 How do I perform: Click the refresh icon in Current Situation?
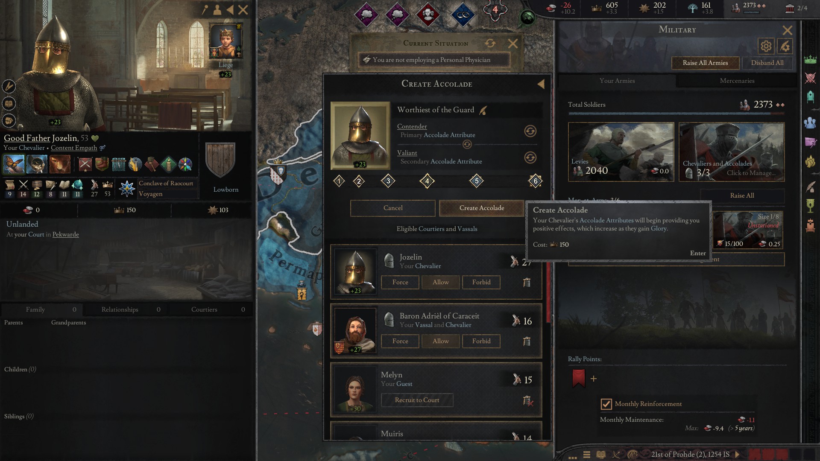pos(490,43)
